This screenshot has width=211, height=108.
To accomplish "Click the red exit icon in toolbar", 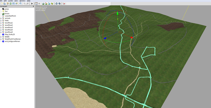I will click(64, 4).
